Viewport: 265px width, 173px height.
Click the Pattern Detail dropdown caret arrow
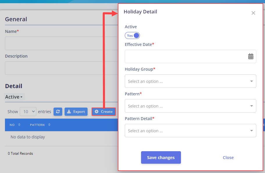click(252, 131)
